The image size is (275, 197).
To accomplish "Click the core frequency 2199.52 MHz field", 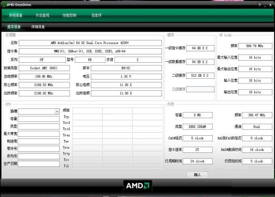I will point(44,85).
